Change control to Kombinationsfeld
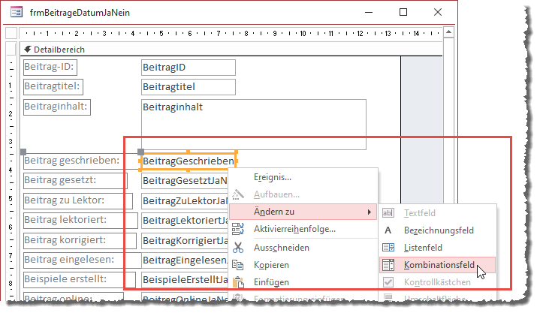540x313 pixels. pyautogui.click(x=437, y=265)
